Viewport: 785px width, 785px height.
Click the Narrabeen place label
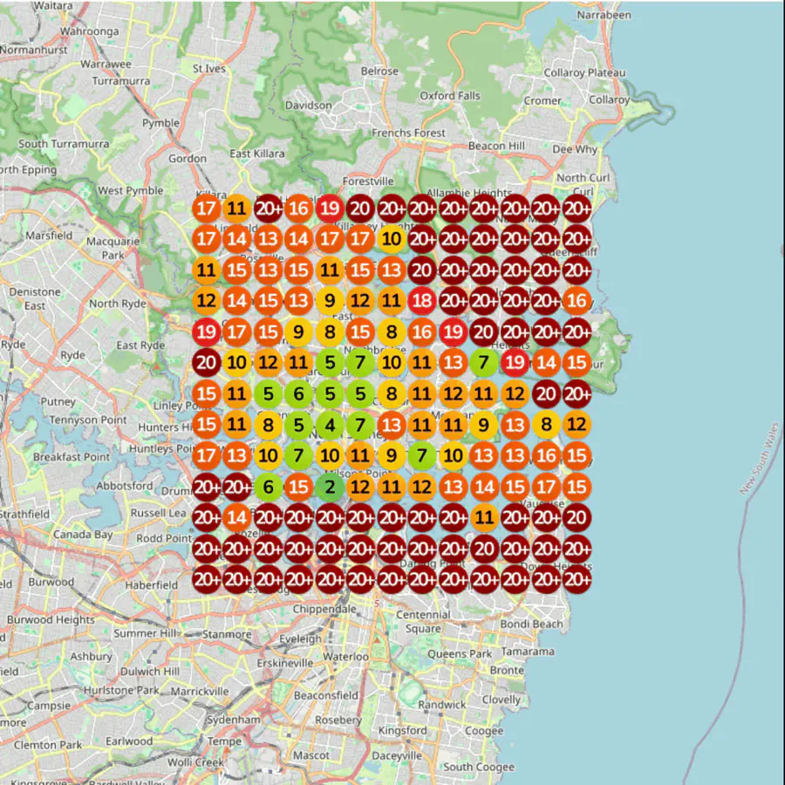[604, 15]
